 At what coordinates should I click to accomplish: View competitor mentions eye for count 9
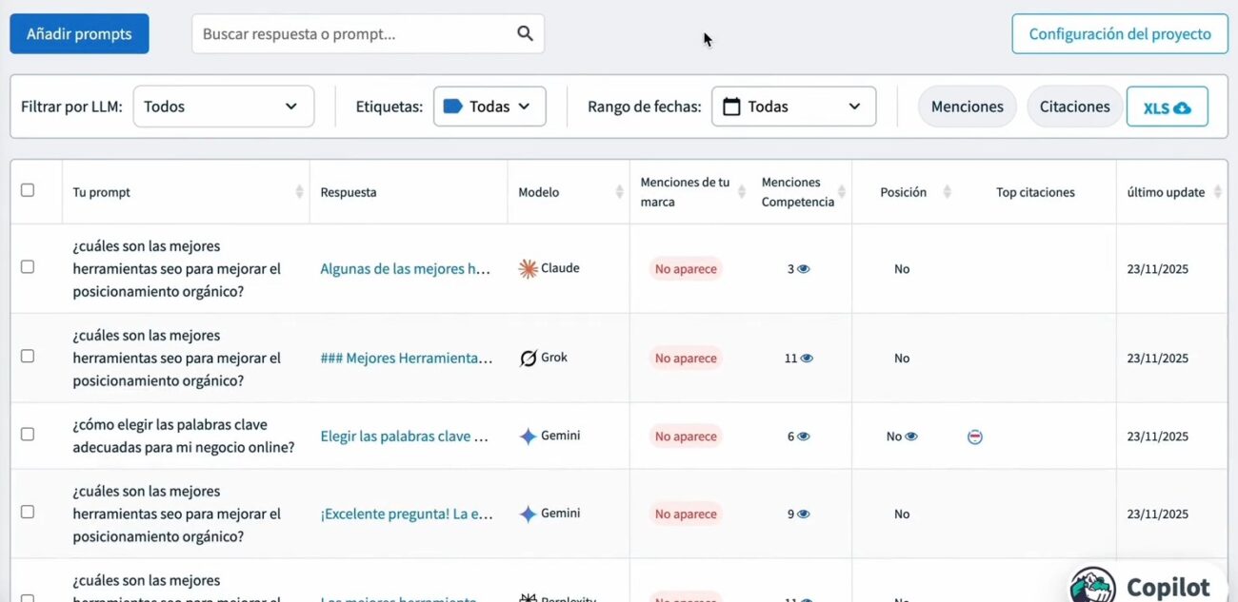(803, 515)
